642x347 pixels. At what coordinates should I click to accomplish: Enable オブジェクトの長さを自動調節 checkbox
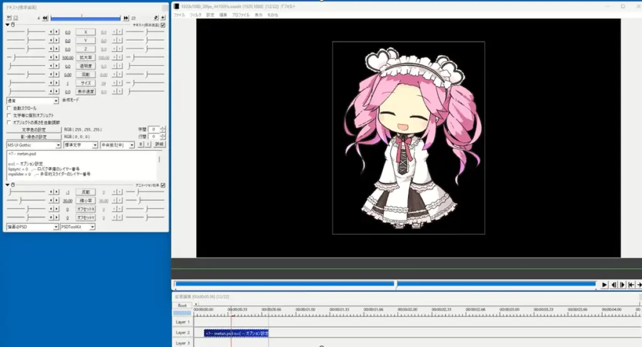pos(9,122)
